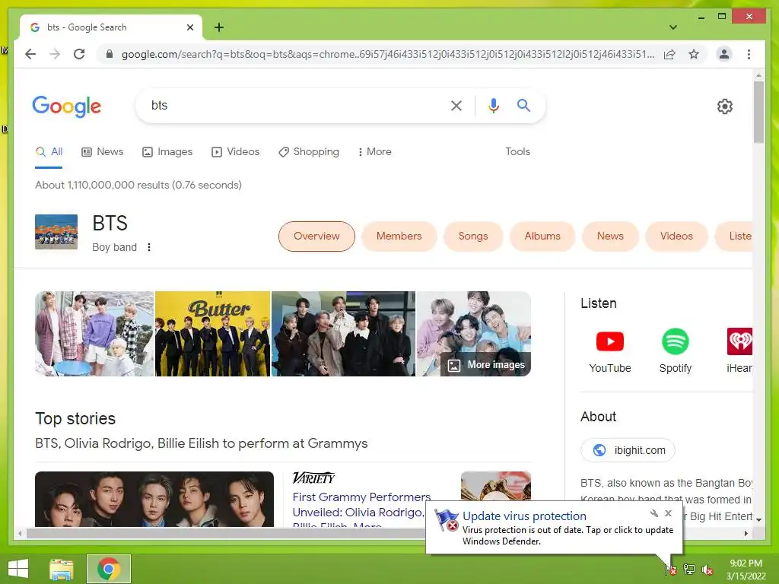Select the Songs chip
Image resolution: width=779 pixels, height=584 pixels.
pyautogui.click(x=473, y=236)
